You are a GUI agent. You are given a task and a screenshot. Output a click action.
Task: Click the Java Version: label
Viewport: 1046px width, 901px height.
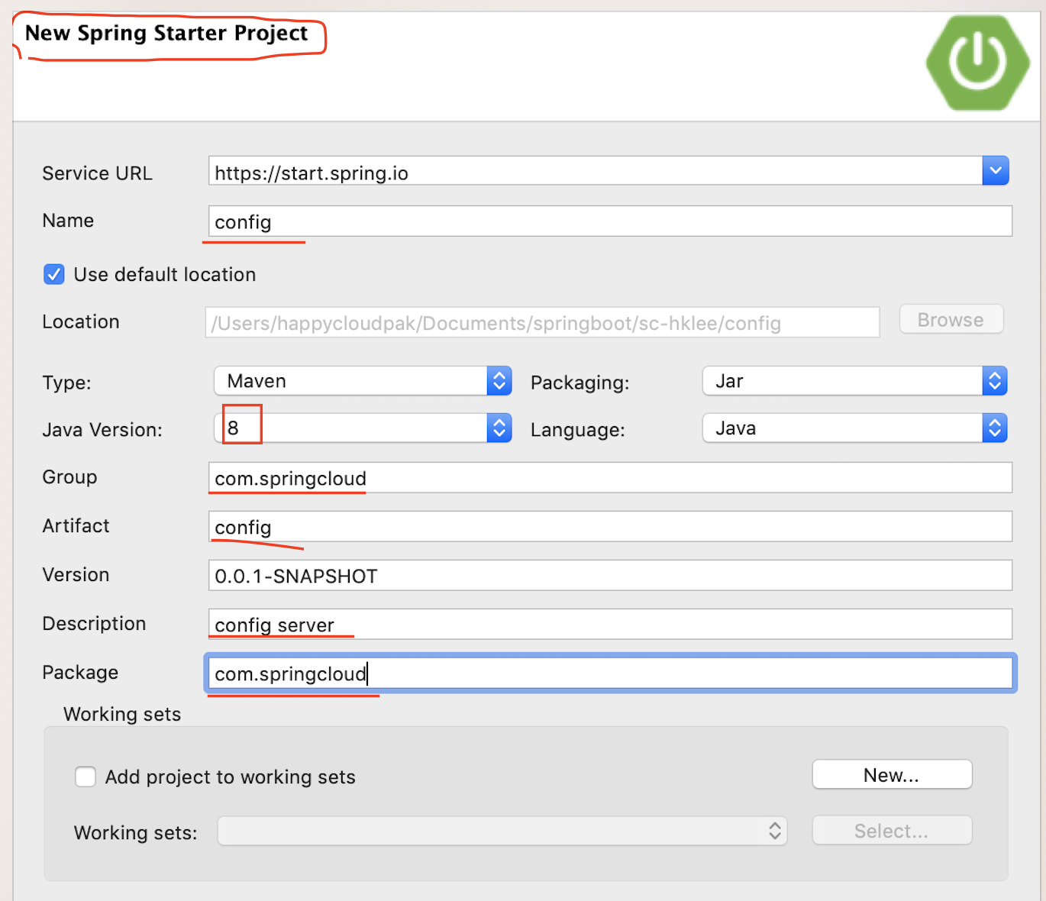tap(102, 430)
